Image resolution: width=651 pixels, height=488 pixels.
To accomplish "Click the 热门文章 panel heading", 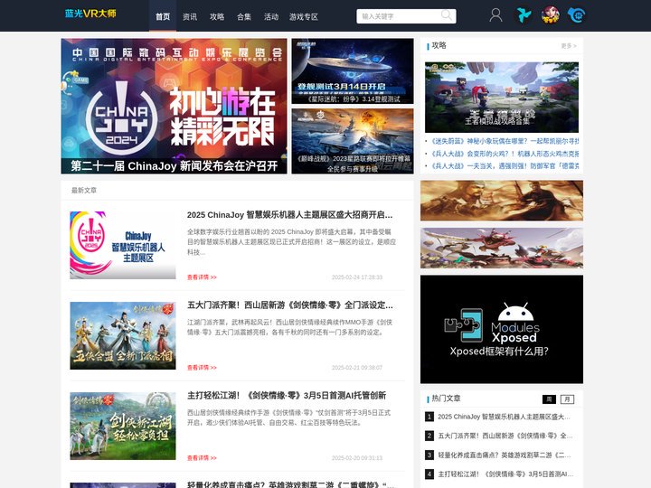I will (446, 399).
